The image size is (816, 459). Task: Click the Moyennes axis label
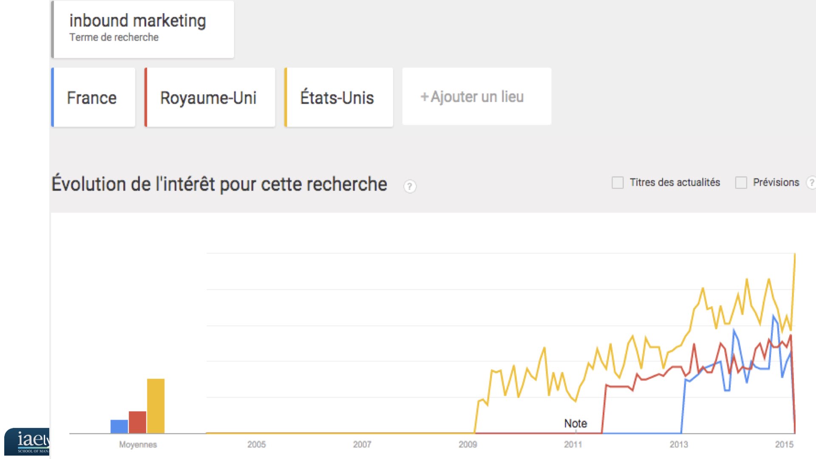(138, 445)
